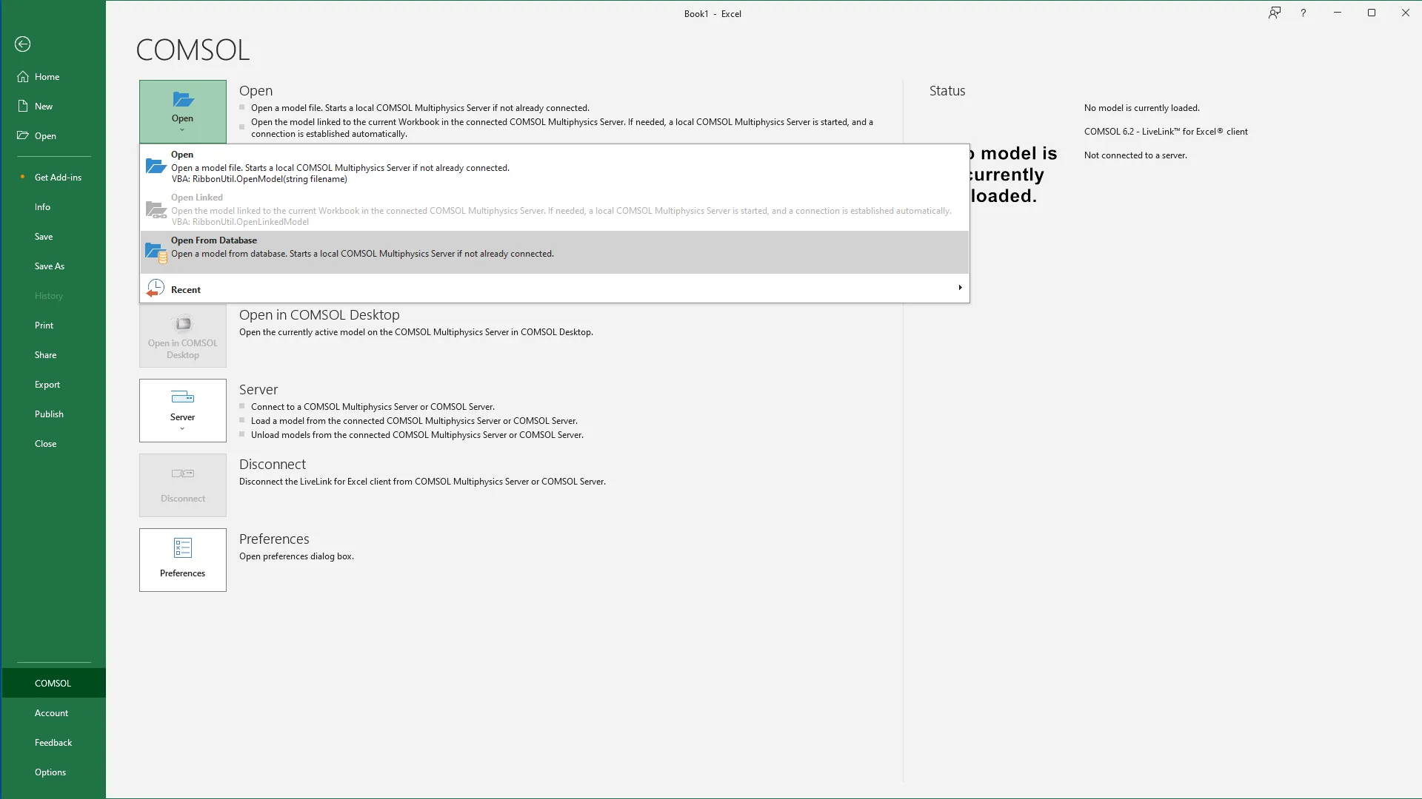The height and width of the screenshot is (799, 1422).
Task: Click the Feedback sidebar item
Action: pyautogui.click(x=53, y=743)
